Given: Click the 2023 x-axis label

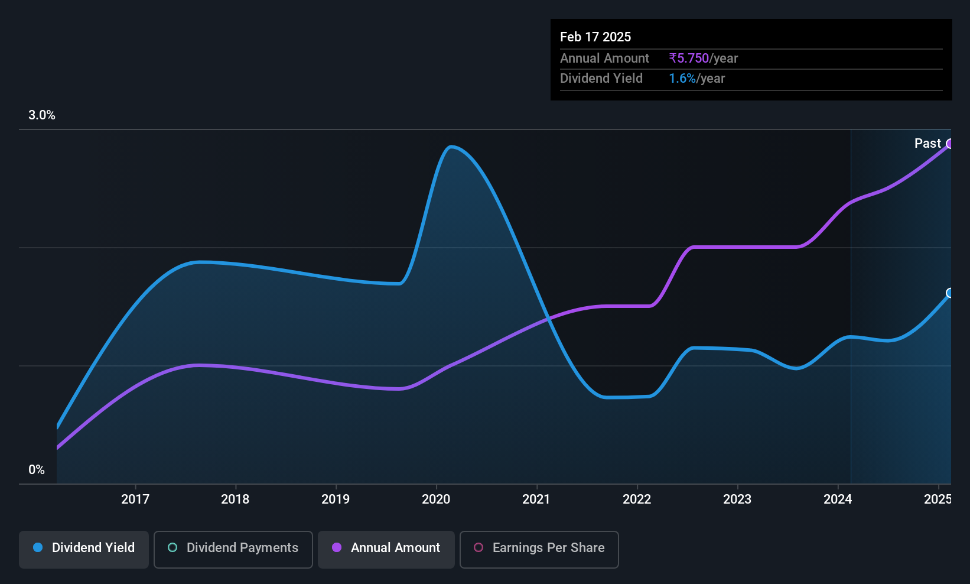Looking at the screenshot, I should (737, 499).
